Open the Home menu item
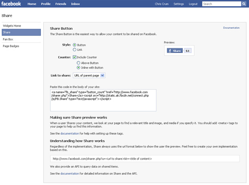Image resolution: width=249 pixels, height=185 pixels. click(32, 4)
